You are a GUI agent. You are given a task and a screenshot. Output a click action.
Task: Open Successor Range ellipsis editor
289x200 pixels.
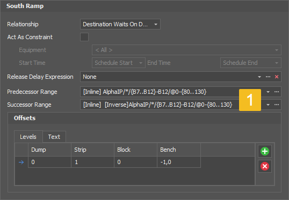click(x=277, y=105)
